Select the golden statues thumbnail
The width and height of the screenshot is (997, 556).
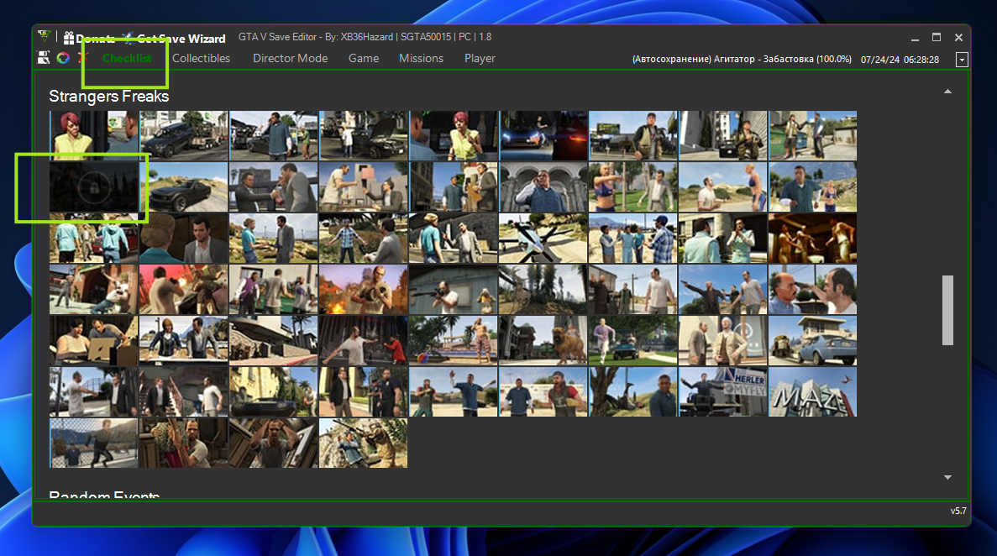tap(812, 238)
